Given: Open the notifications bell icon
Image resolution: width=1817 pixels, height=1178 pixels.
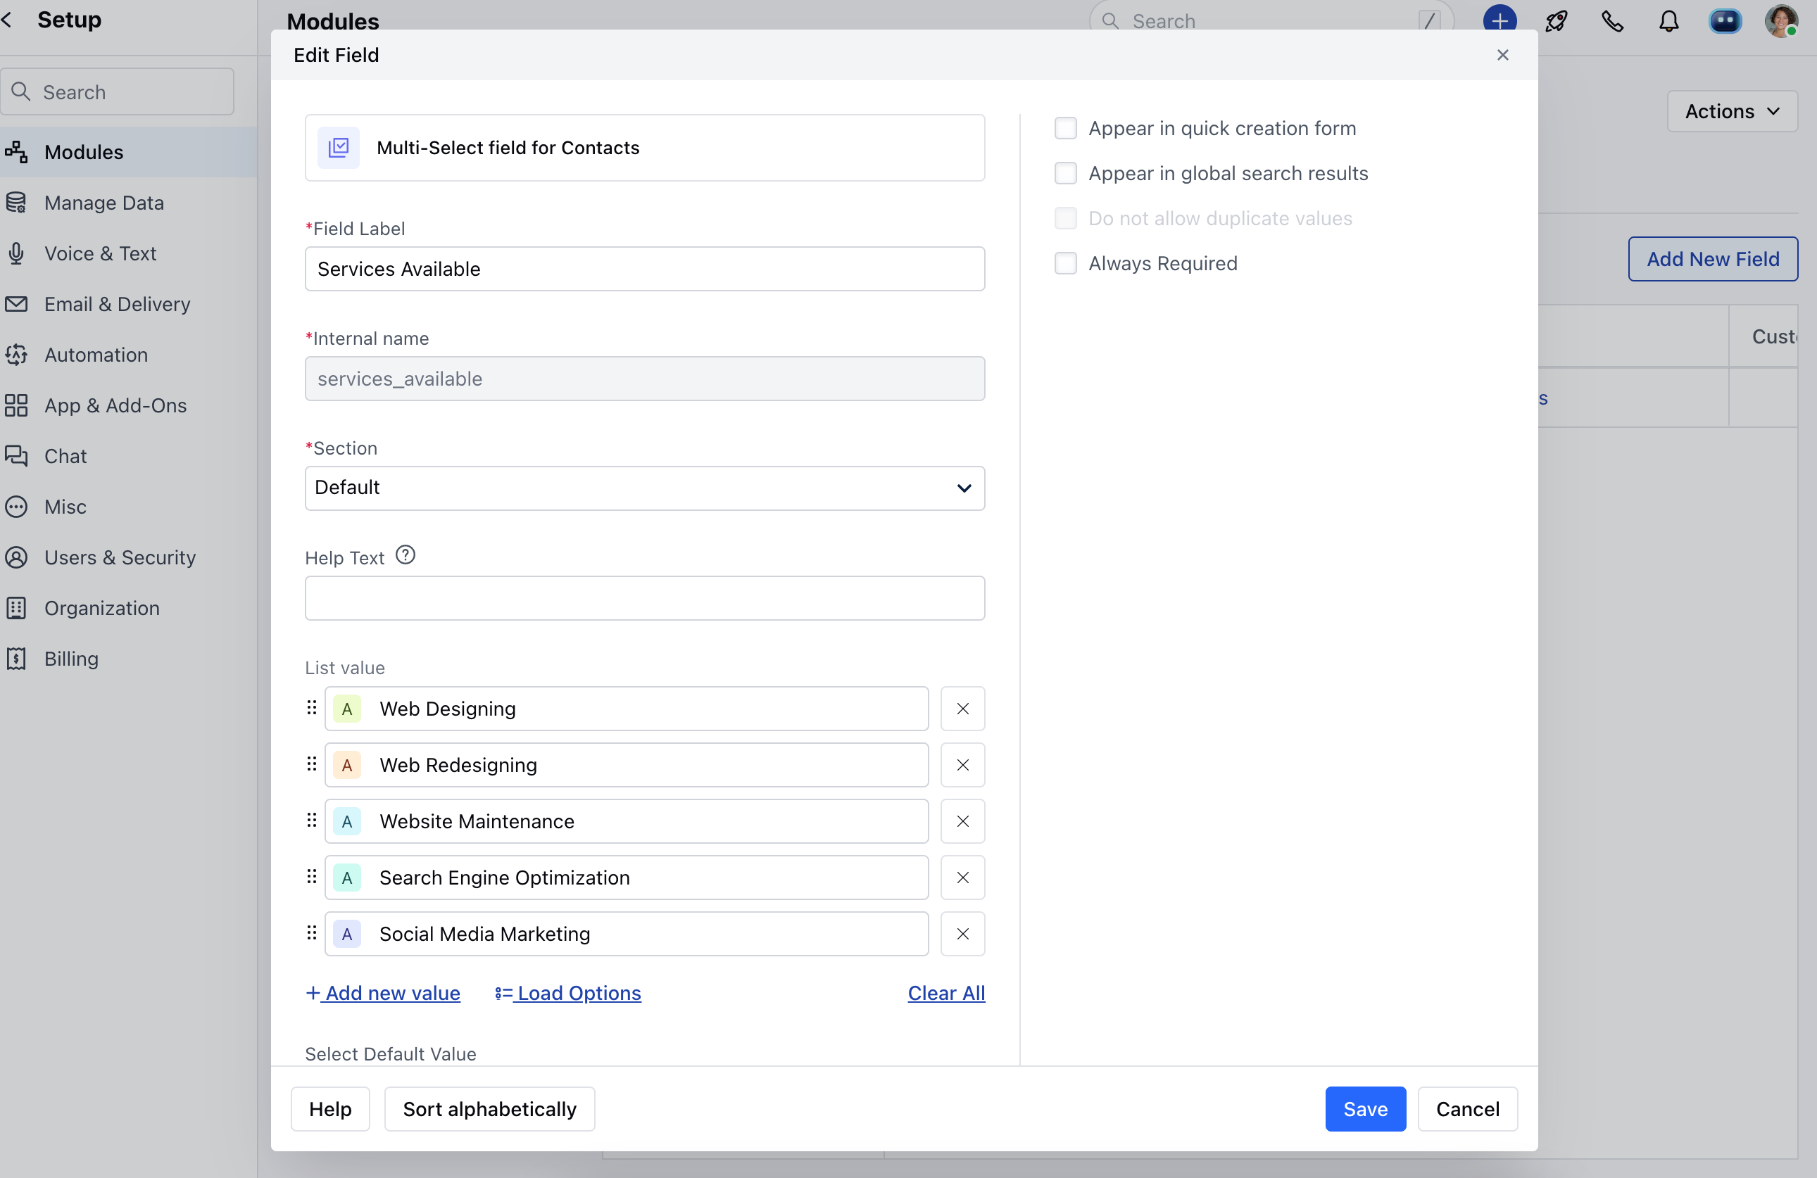Looking at the screenshot, I should (x=1668, y=20).
